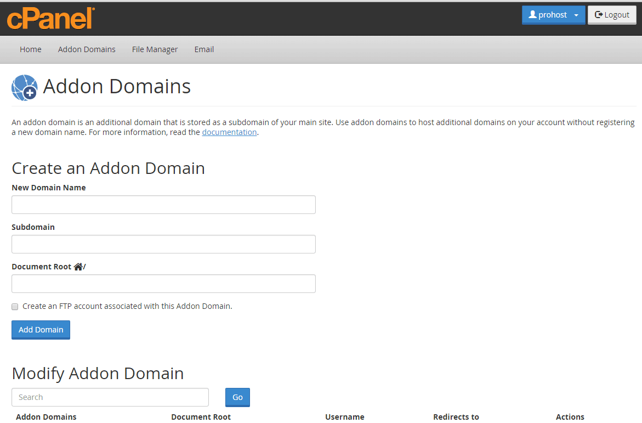Select Home in the navigation bar
Image resolution: width=642 pixels, height=423 pixels.
pos(31,49)
